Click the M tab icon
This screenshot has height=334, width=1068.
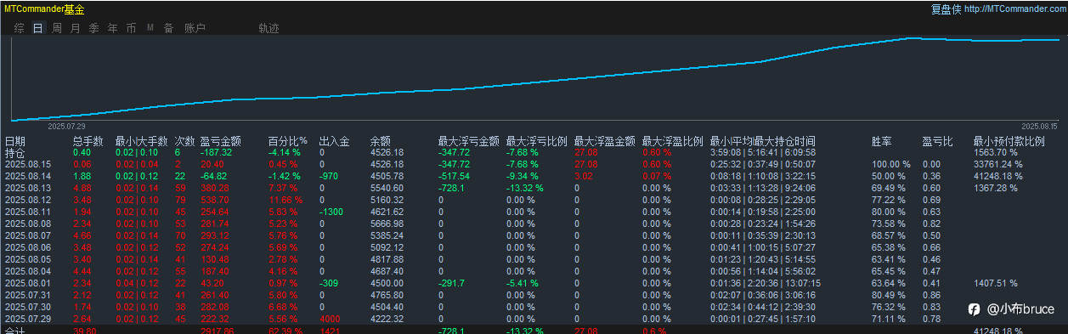(x=150, y=28)
